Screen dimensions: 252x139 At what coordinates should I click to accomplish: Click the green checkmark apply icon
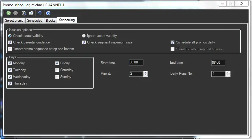(9, 13)
